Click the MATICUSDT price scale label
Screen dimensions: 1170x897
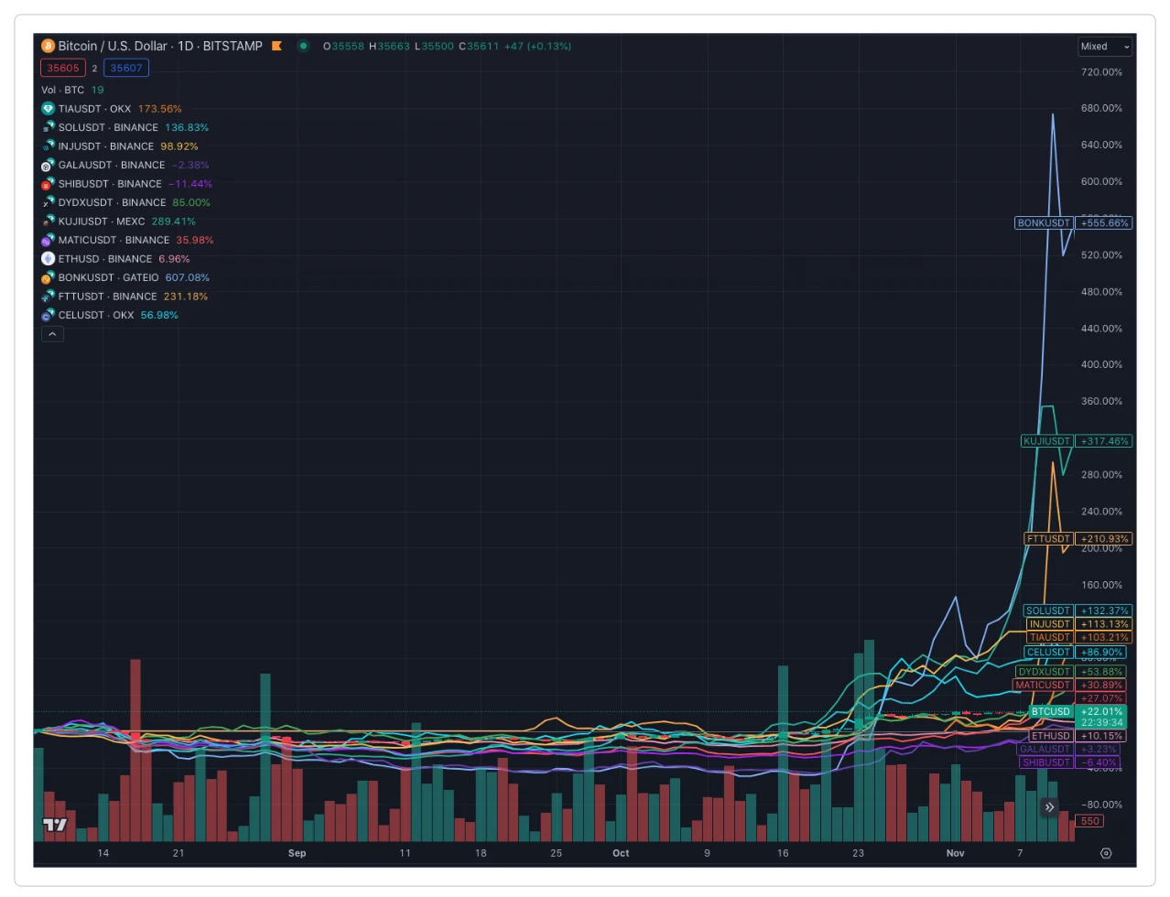point(1043,685)
